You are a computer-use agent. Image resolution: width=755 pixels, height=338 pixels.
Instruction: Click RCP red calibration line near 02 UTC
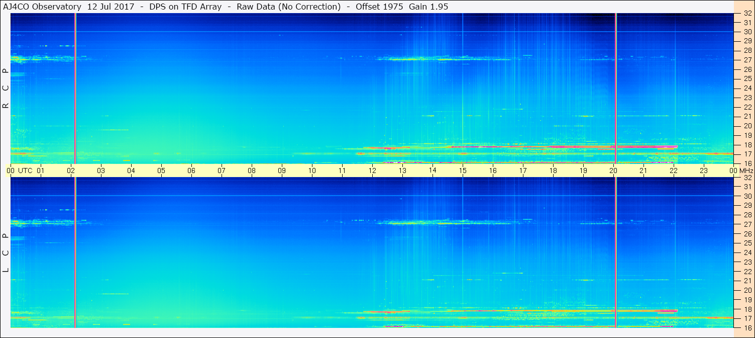tap(75, 88)
